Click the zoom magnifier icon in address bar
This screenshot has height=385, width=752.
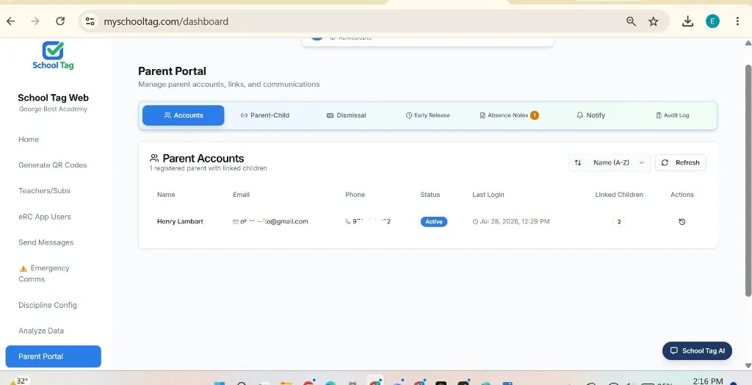tap(631, 21)
